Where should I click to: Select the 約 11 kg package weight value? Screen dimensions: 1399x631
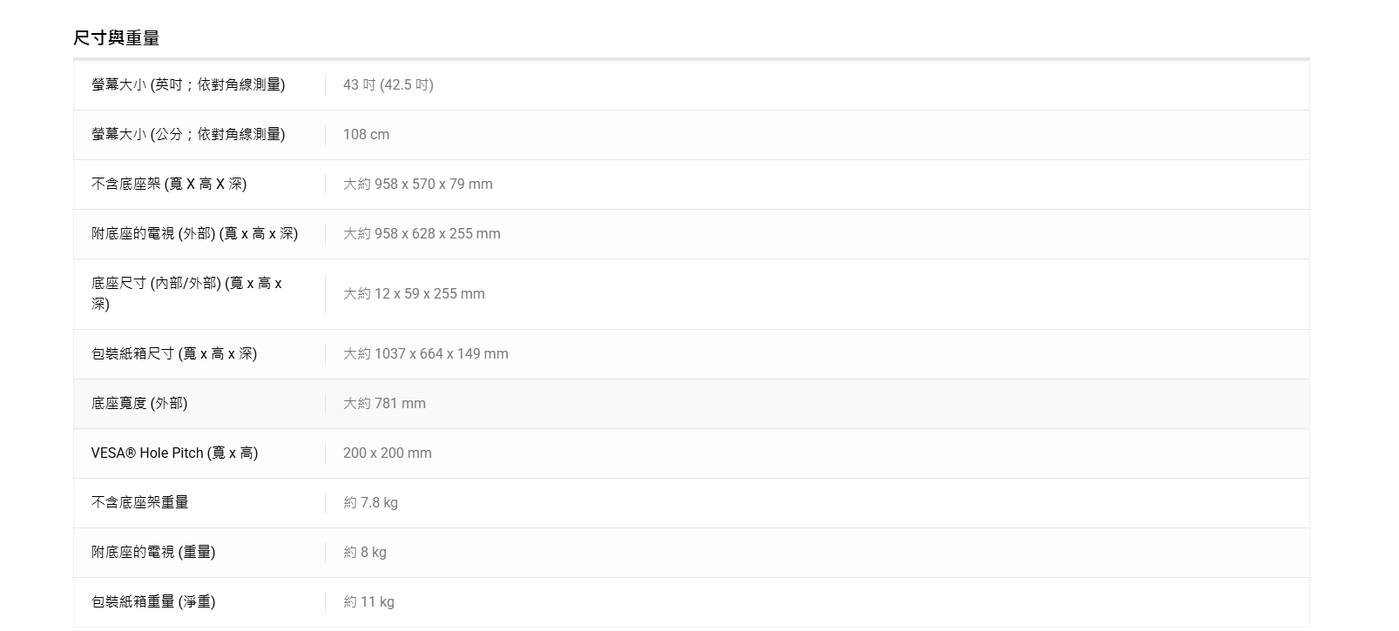click(x=368, y=601)
